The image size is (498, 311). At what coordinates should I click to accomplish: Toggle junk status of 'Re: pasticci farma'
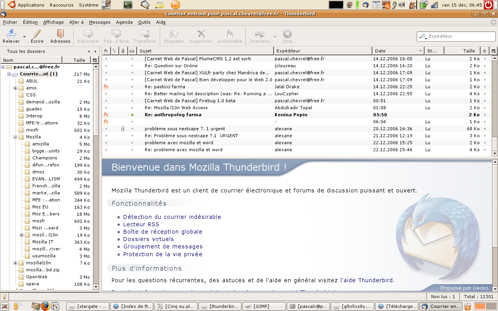click(x=106, y=87)
